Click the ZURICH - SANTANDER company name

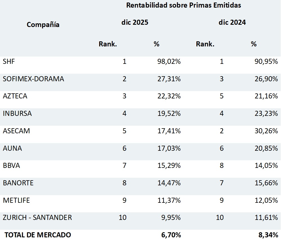pyautogui.click(x=37, y=218)
